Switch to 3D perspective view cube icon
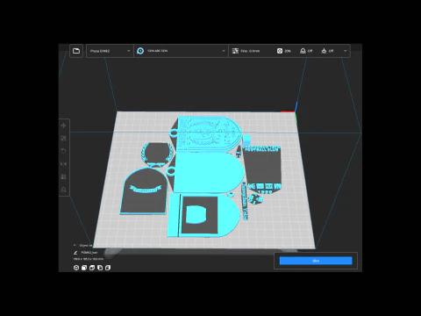Image resolution: width=421 pixels, height=316 pixels. 76,268
